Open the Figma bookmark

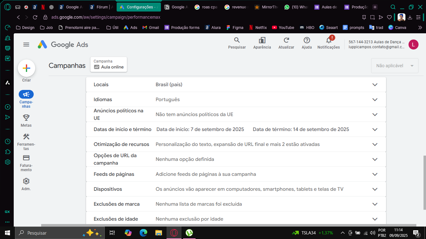(235, 27)
